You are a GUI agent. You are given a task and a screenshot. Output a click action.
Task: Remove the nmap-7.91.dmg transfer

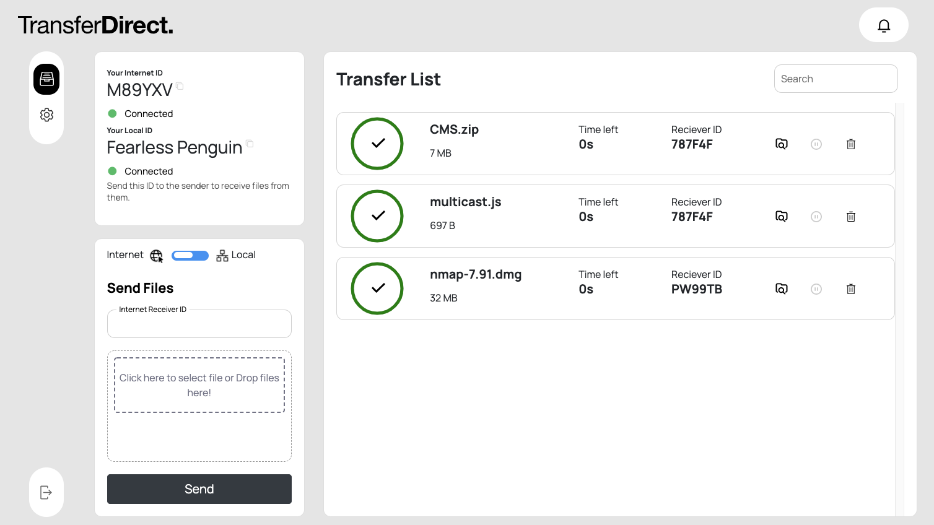(x=851, y=289)
